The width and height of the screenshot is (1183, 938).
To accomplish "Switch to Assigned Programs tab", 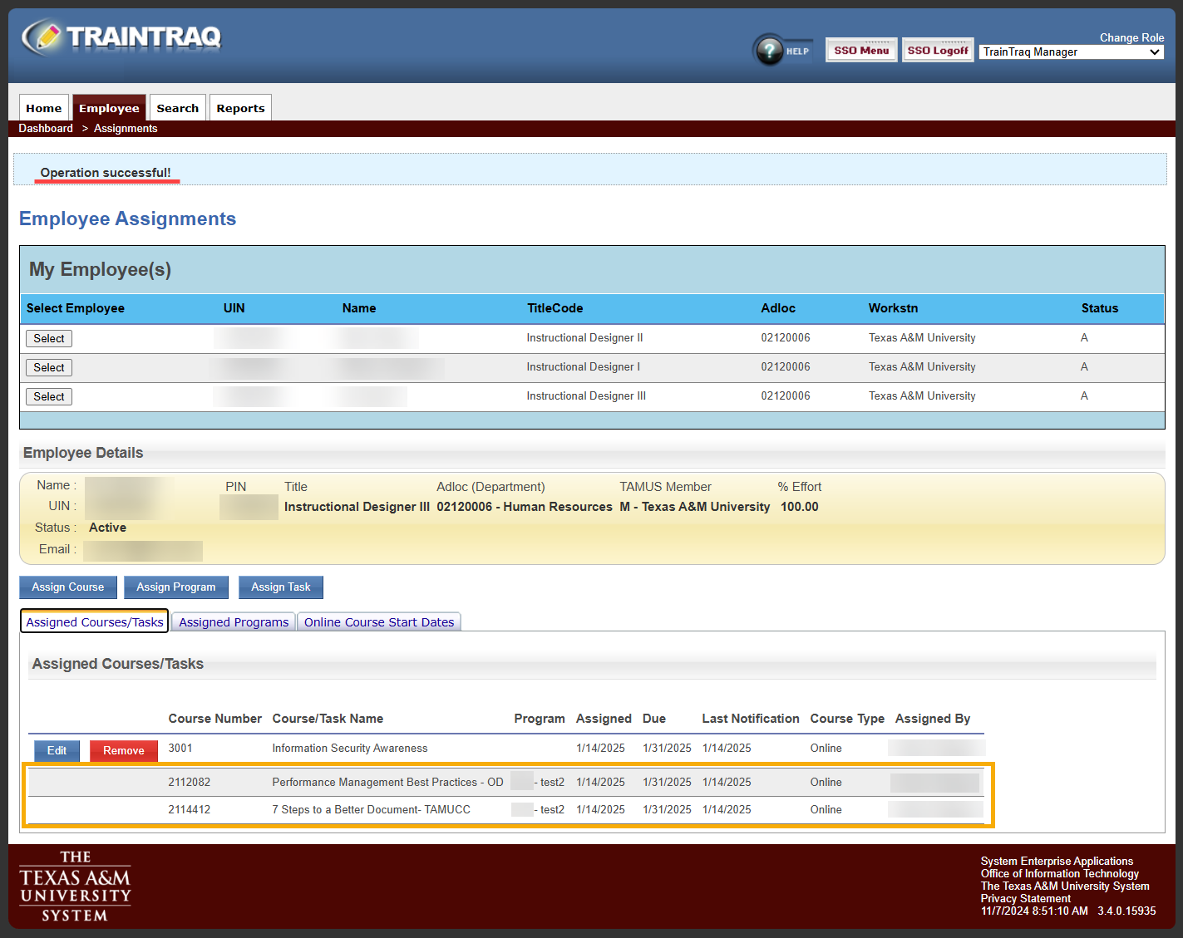I will (x=234, y=622).
